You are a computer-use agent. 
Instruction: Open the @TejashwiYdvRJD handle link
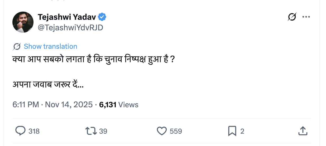click(x=70, y=27)
